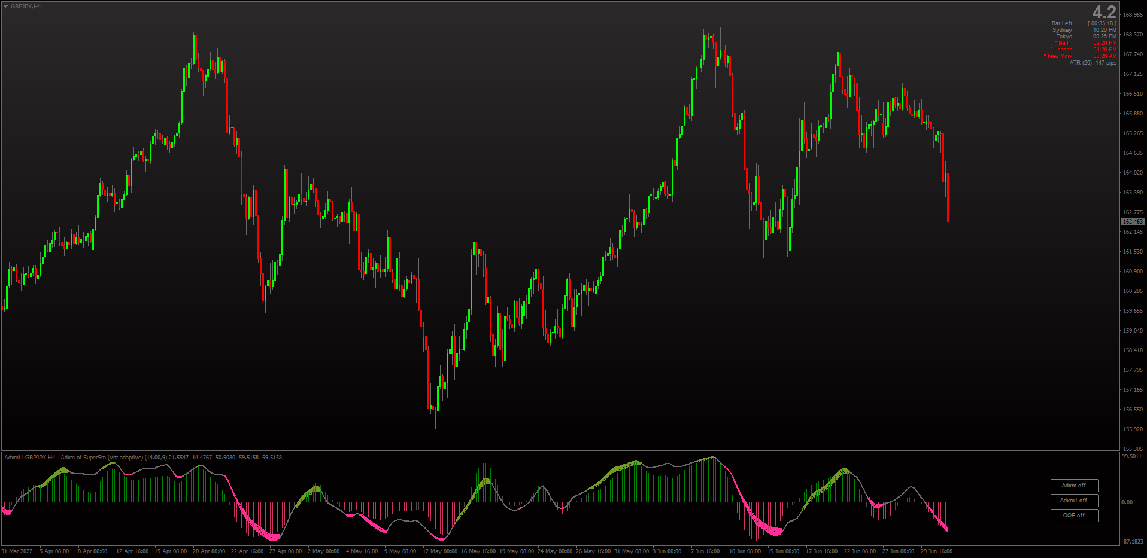The height and width of the screenshot is (558, 1147).
Task: Click the 10 Jun 08:00 time label
Action: [x=745, y=551]
